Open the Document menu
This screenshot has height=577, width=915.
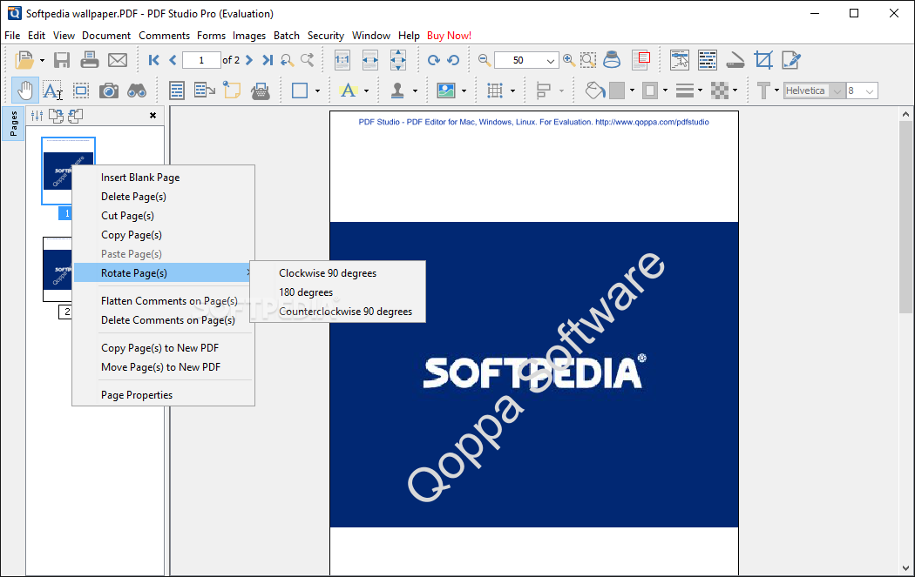click(106, 36)
